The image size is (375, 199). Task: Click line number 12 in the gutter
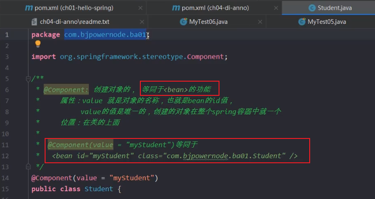5,156
